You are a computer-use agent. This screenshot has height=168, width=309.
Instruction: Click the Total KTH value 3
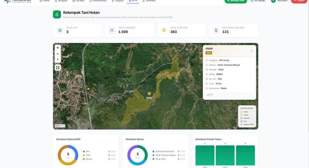[x=67, y=32]
